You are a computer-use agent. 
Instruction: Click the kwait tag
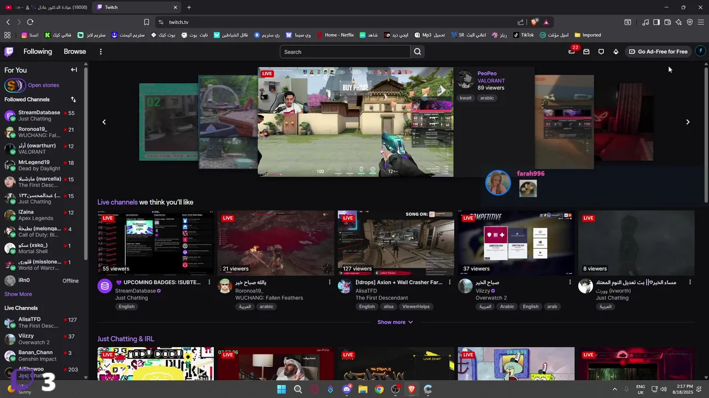tap(466, 98)
